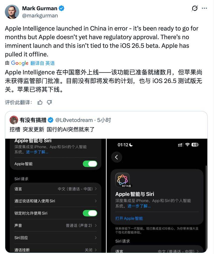Open the three-dot more options menu
214x254 pixels.
[x=204, y=8]
